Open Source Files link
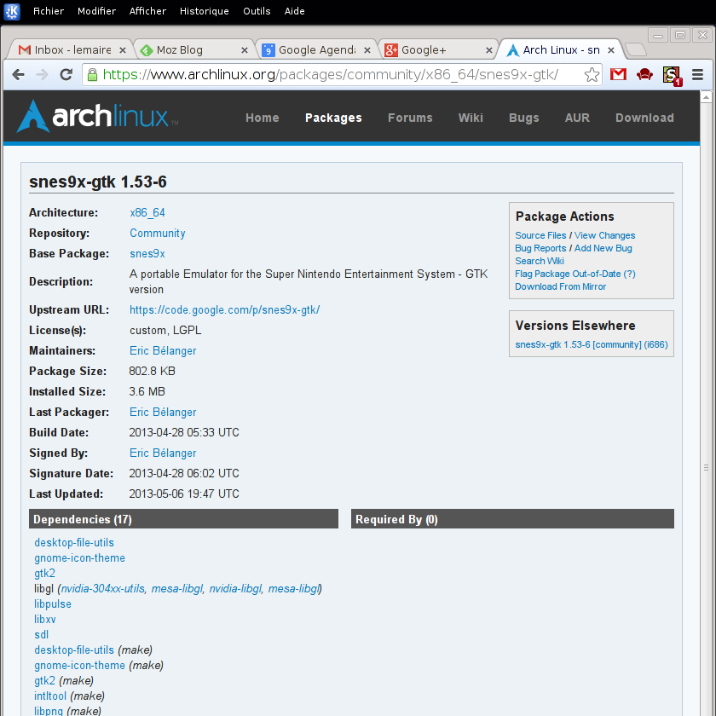The width and height of the screenshot is (716, 716). point(540,235)
